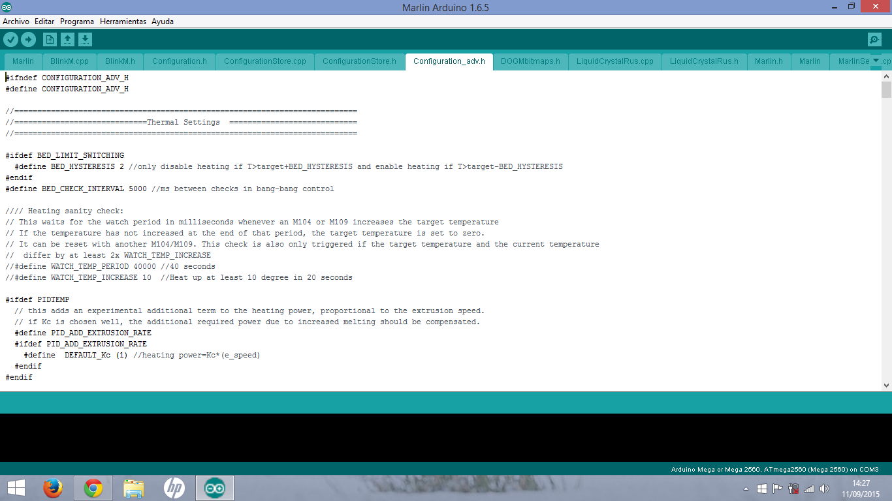Create a new sketch with the page icon
This screenshot has height=501, width=892.
(50, 40)
